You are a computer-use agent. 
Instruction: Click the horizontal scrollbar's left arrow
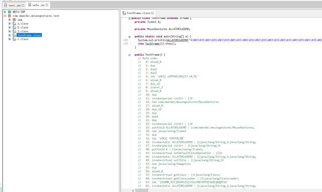pyautogui.click(x=133, y=190)
